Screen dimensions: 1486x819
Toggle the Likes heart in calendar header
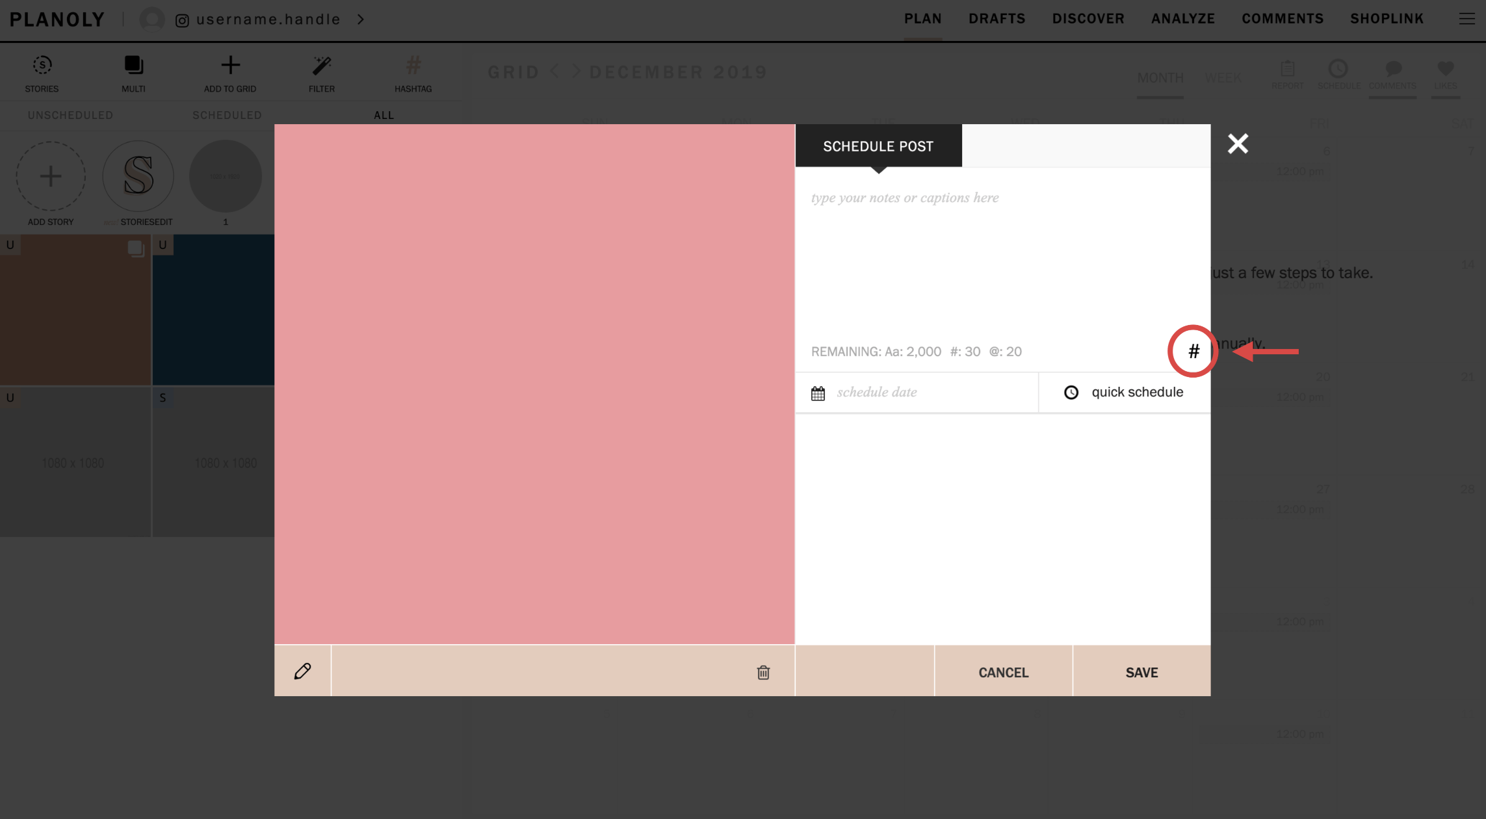click(1446, 68)
